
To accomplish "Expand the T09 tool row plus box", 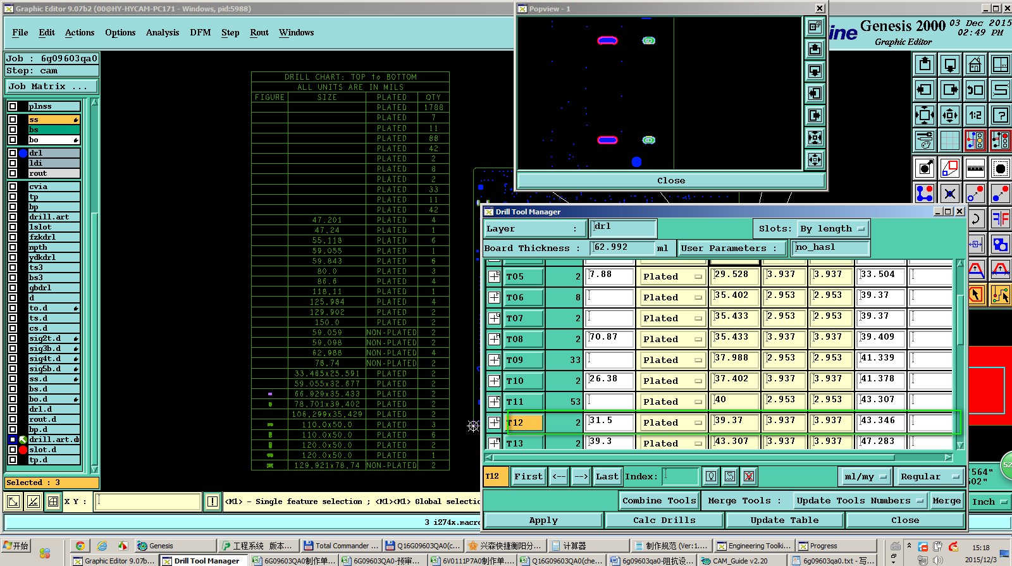I will pos(494,360).
